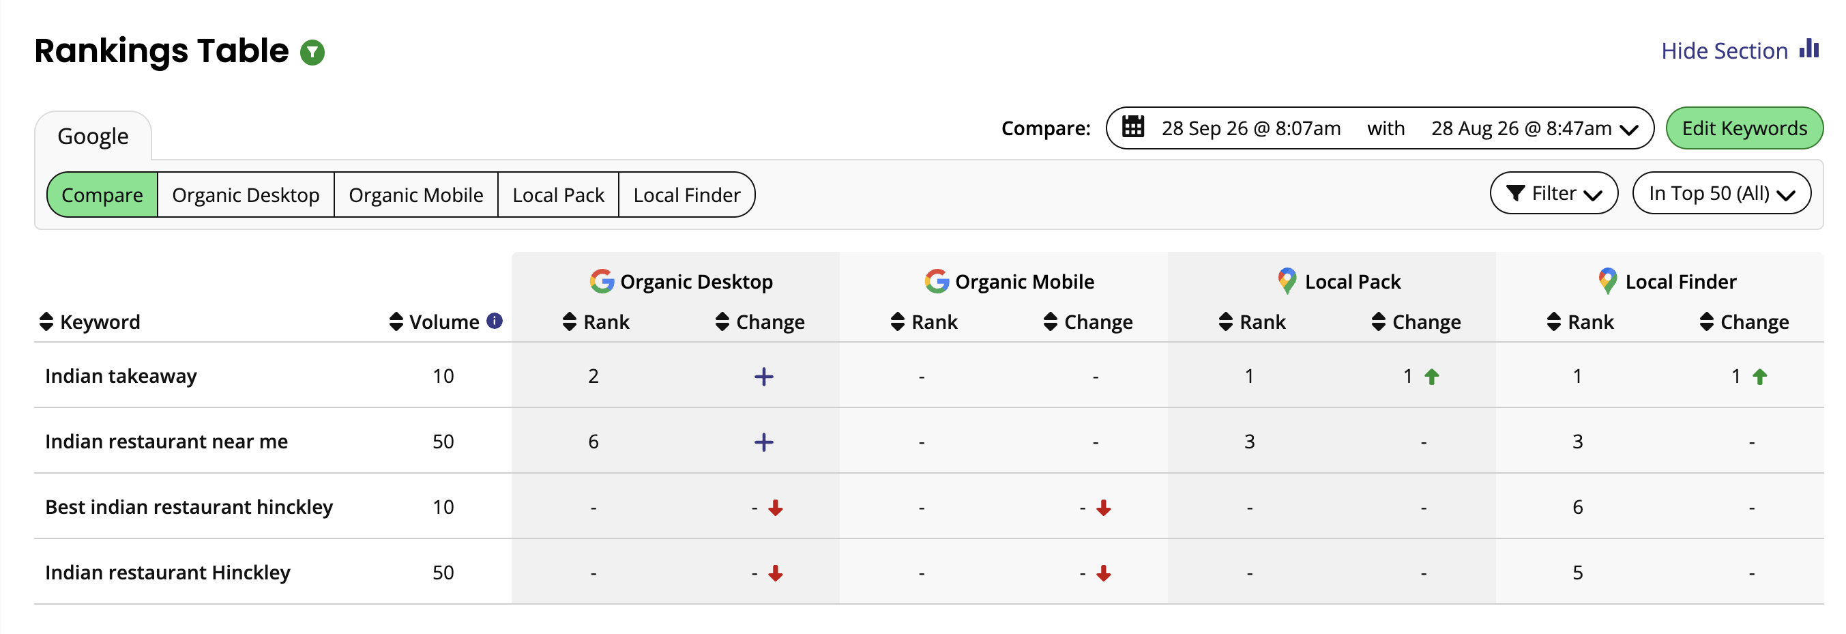Screen dimensions: 1846x634
Task: Sort Organic Desktop Rank column
Action: point(570,322)
